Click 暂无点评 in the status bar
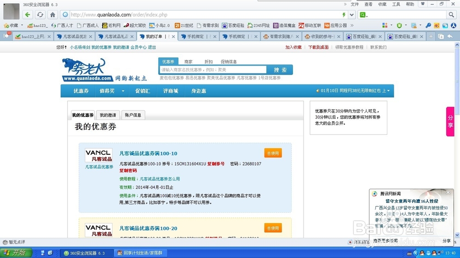The height and width of the screenshot is (258, 460). click(x=14, y=242)
